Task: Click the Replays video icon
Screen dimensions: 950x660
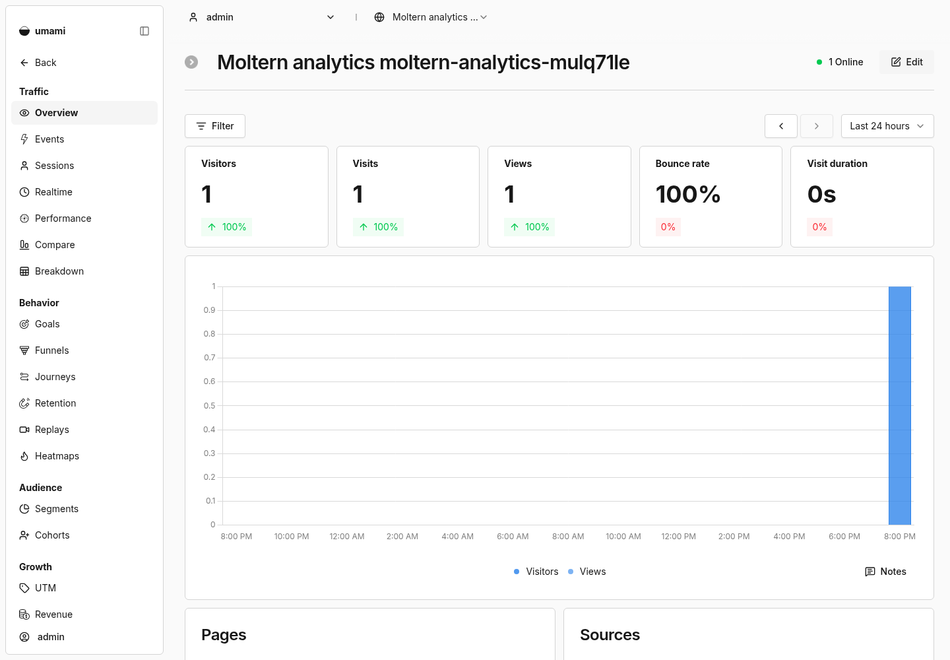Action: (24, 430)
